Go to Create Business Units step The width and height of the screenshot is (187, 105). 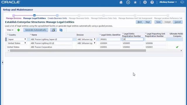tap(57, 18)
